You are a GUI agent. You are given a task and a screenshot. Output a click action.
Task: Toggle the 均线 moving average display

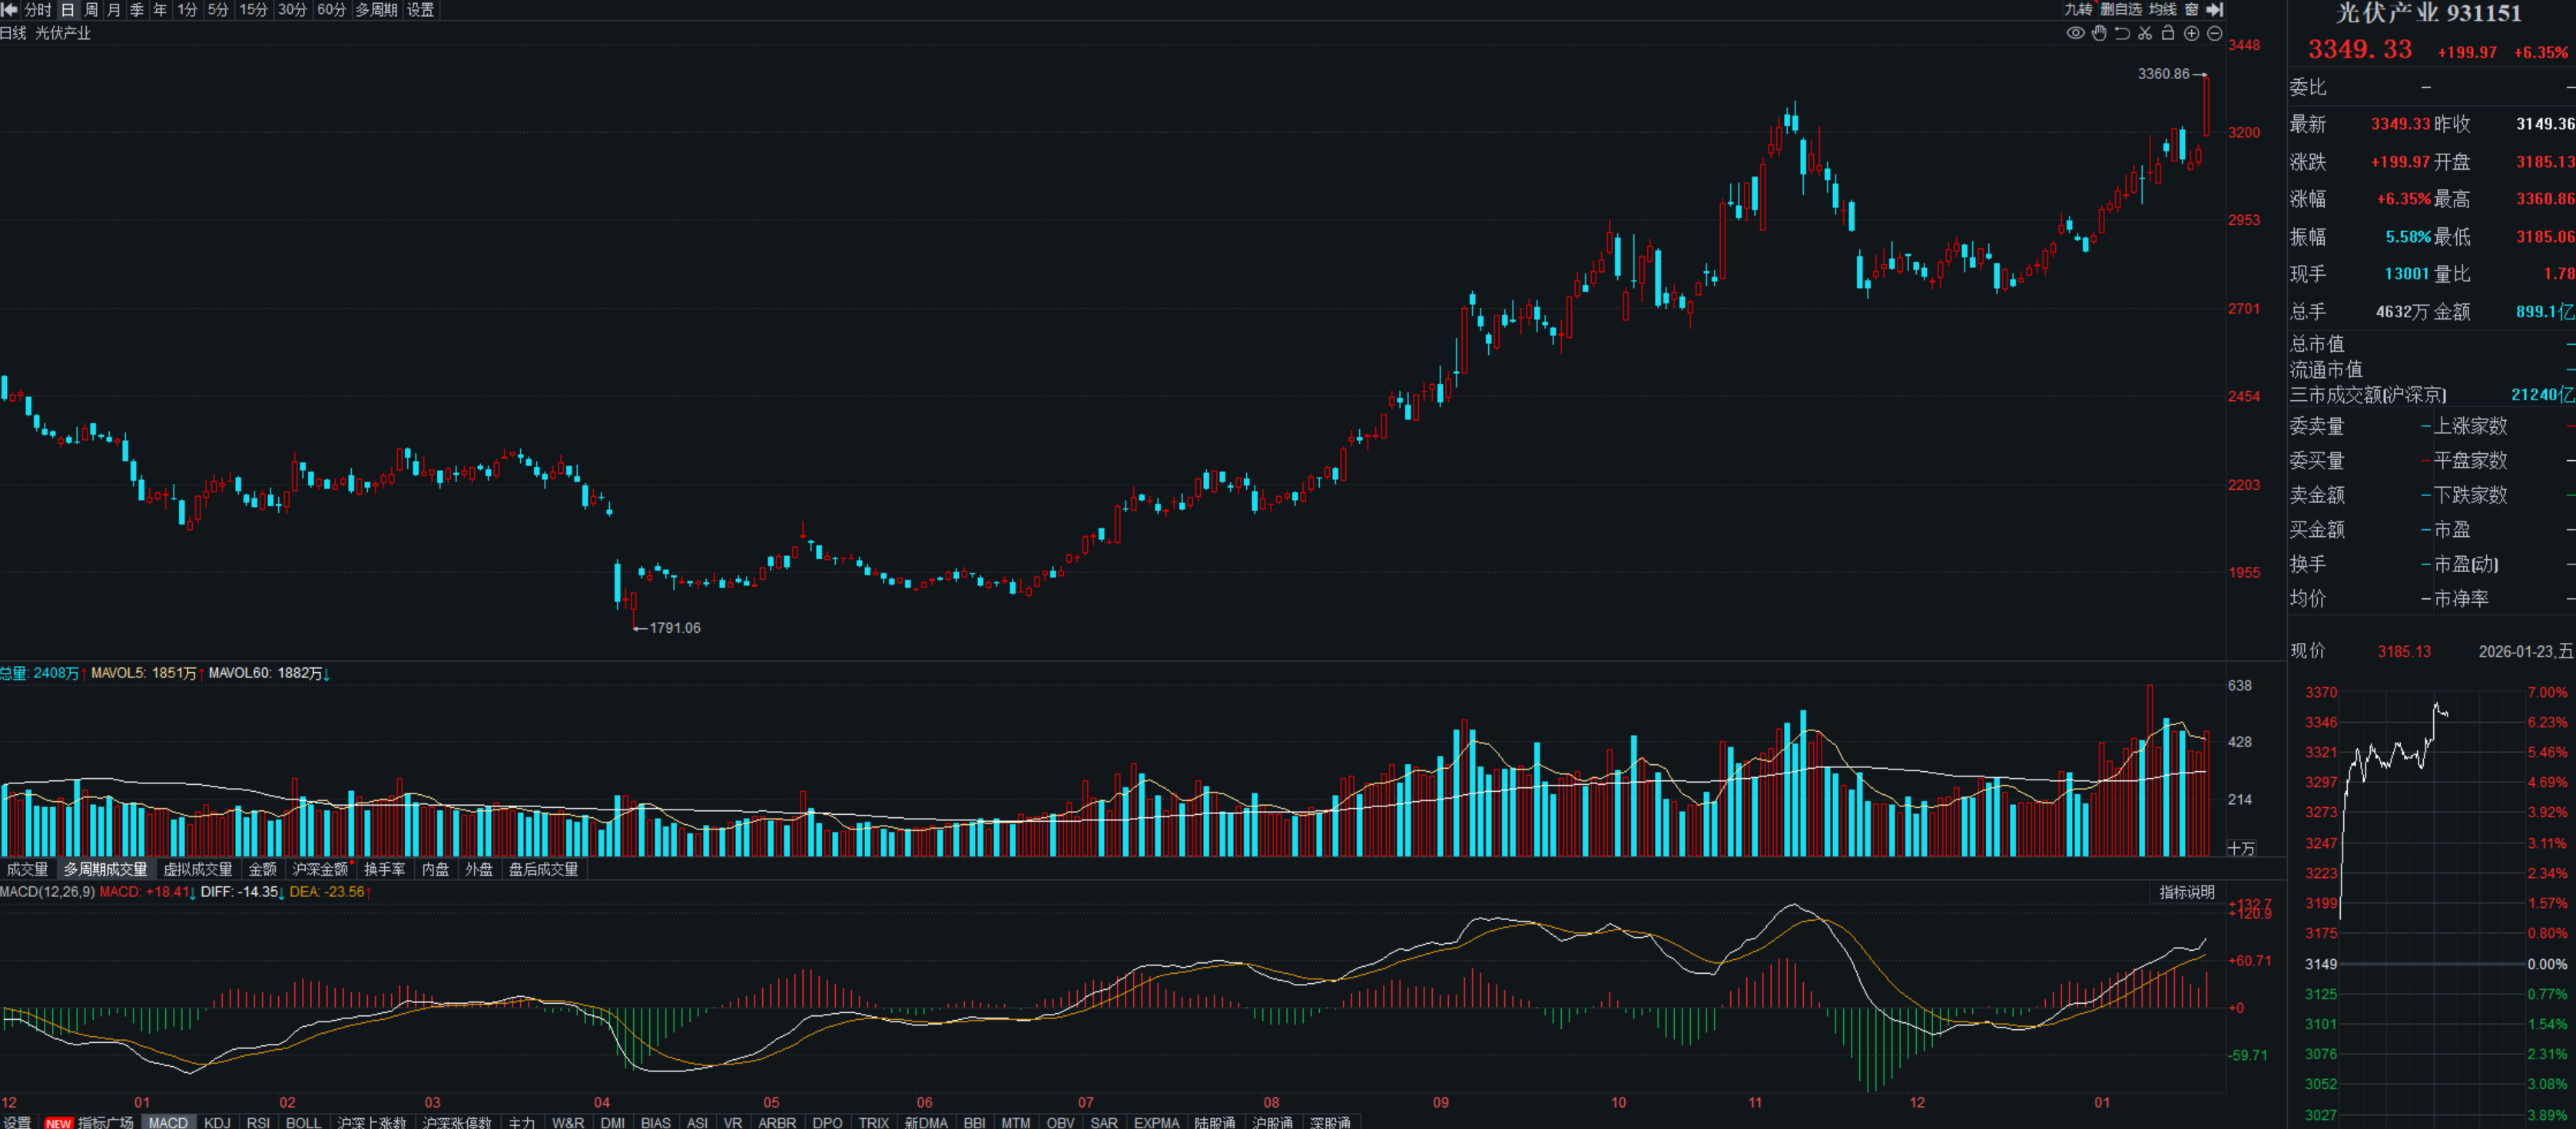(x=2163, y=9)
